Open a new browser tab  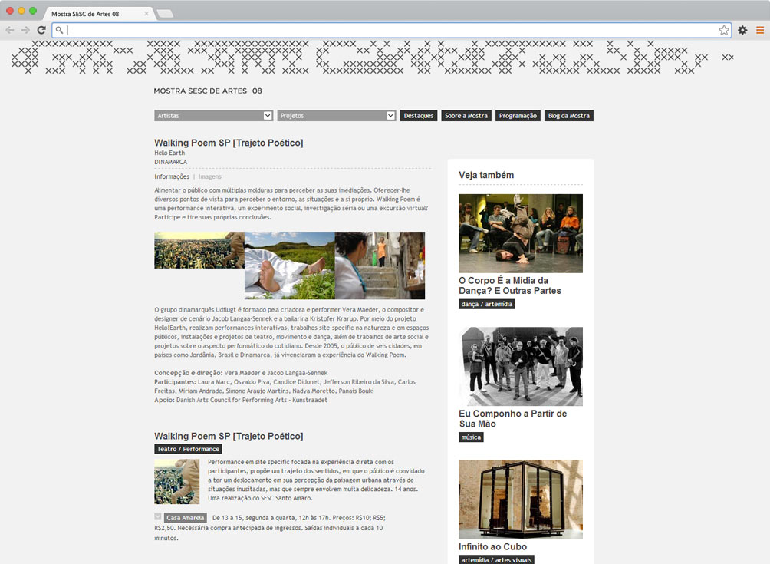[165, 14]
